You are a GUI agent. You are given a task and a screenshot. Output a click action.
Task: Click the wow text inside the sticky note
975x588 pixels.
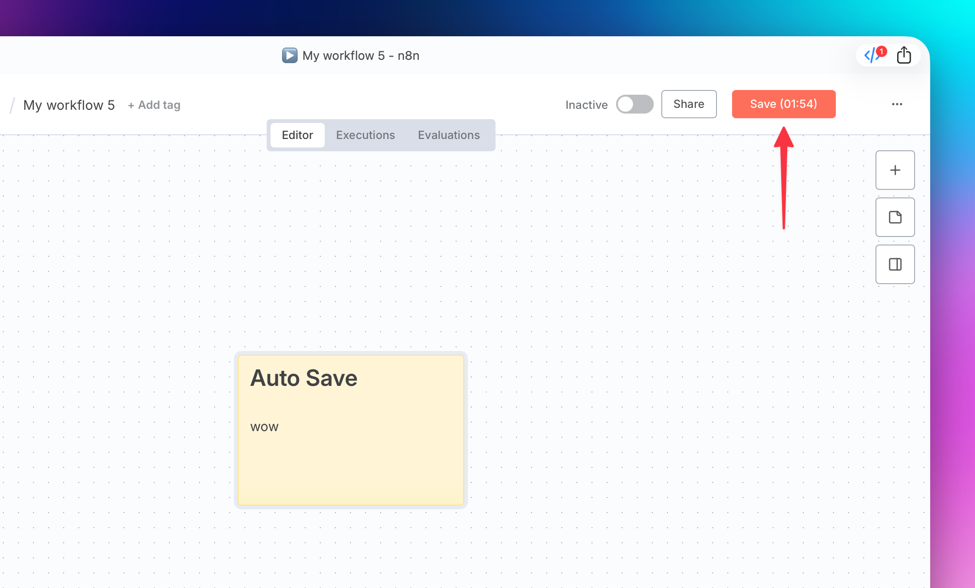pos(264,427)
